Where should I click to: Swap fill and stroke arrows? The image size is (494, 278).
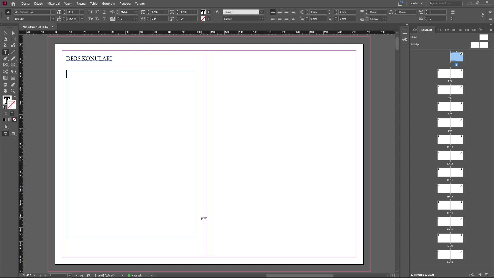tap(15, 97)
